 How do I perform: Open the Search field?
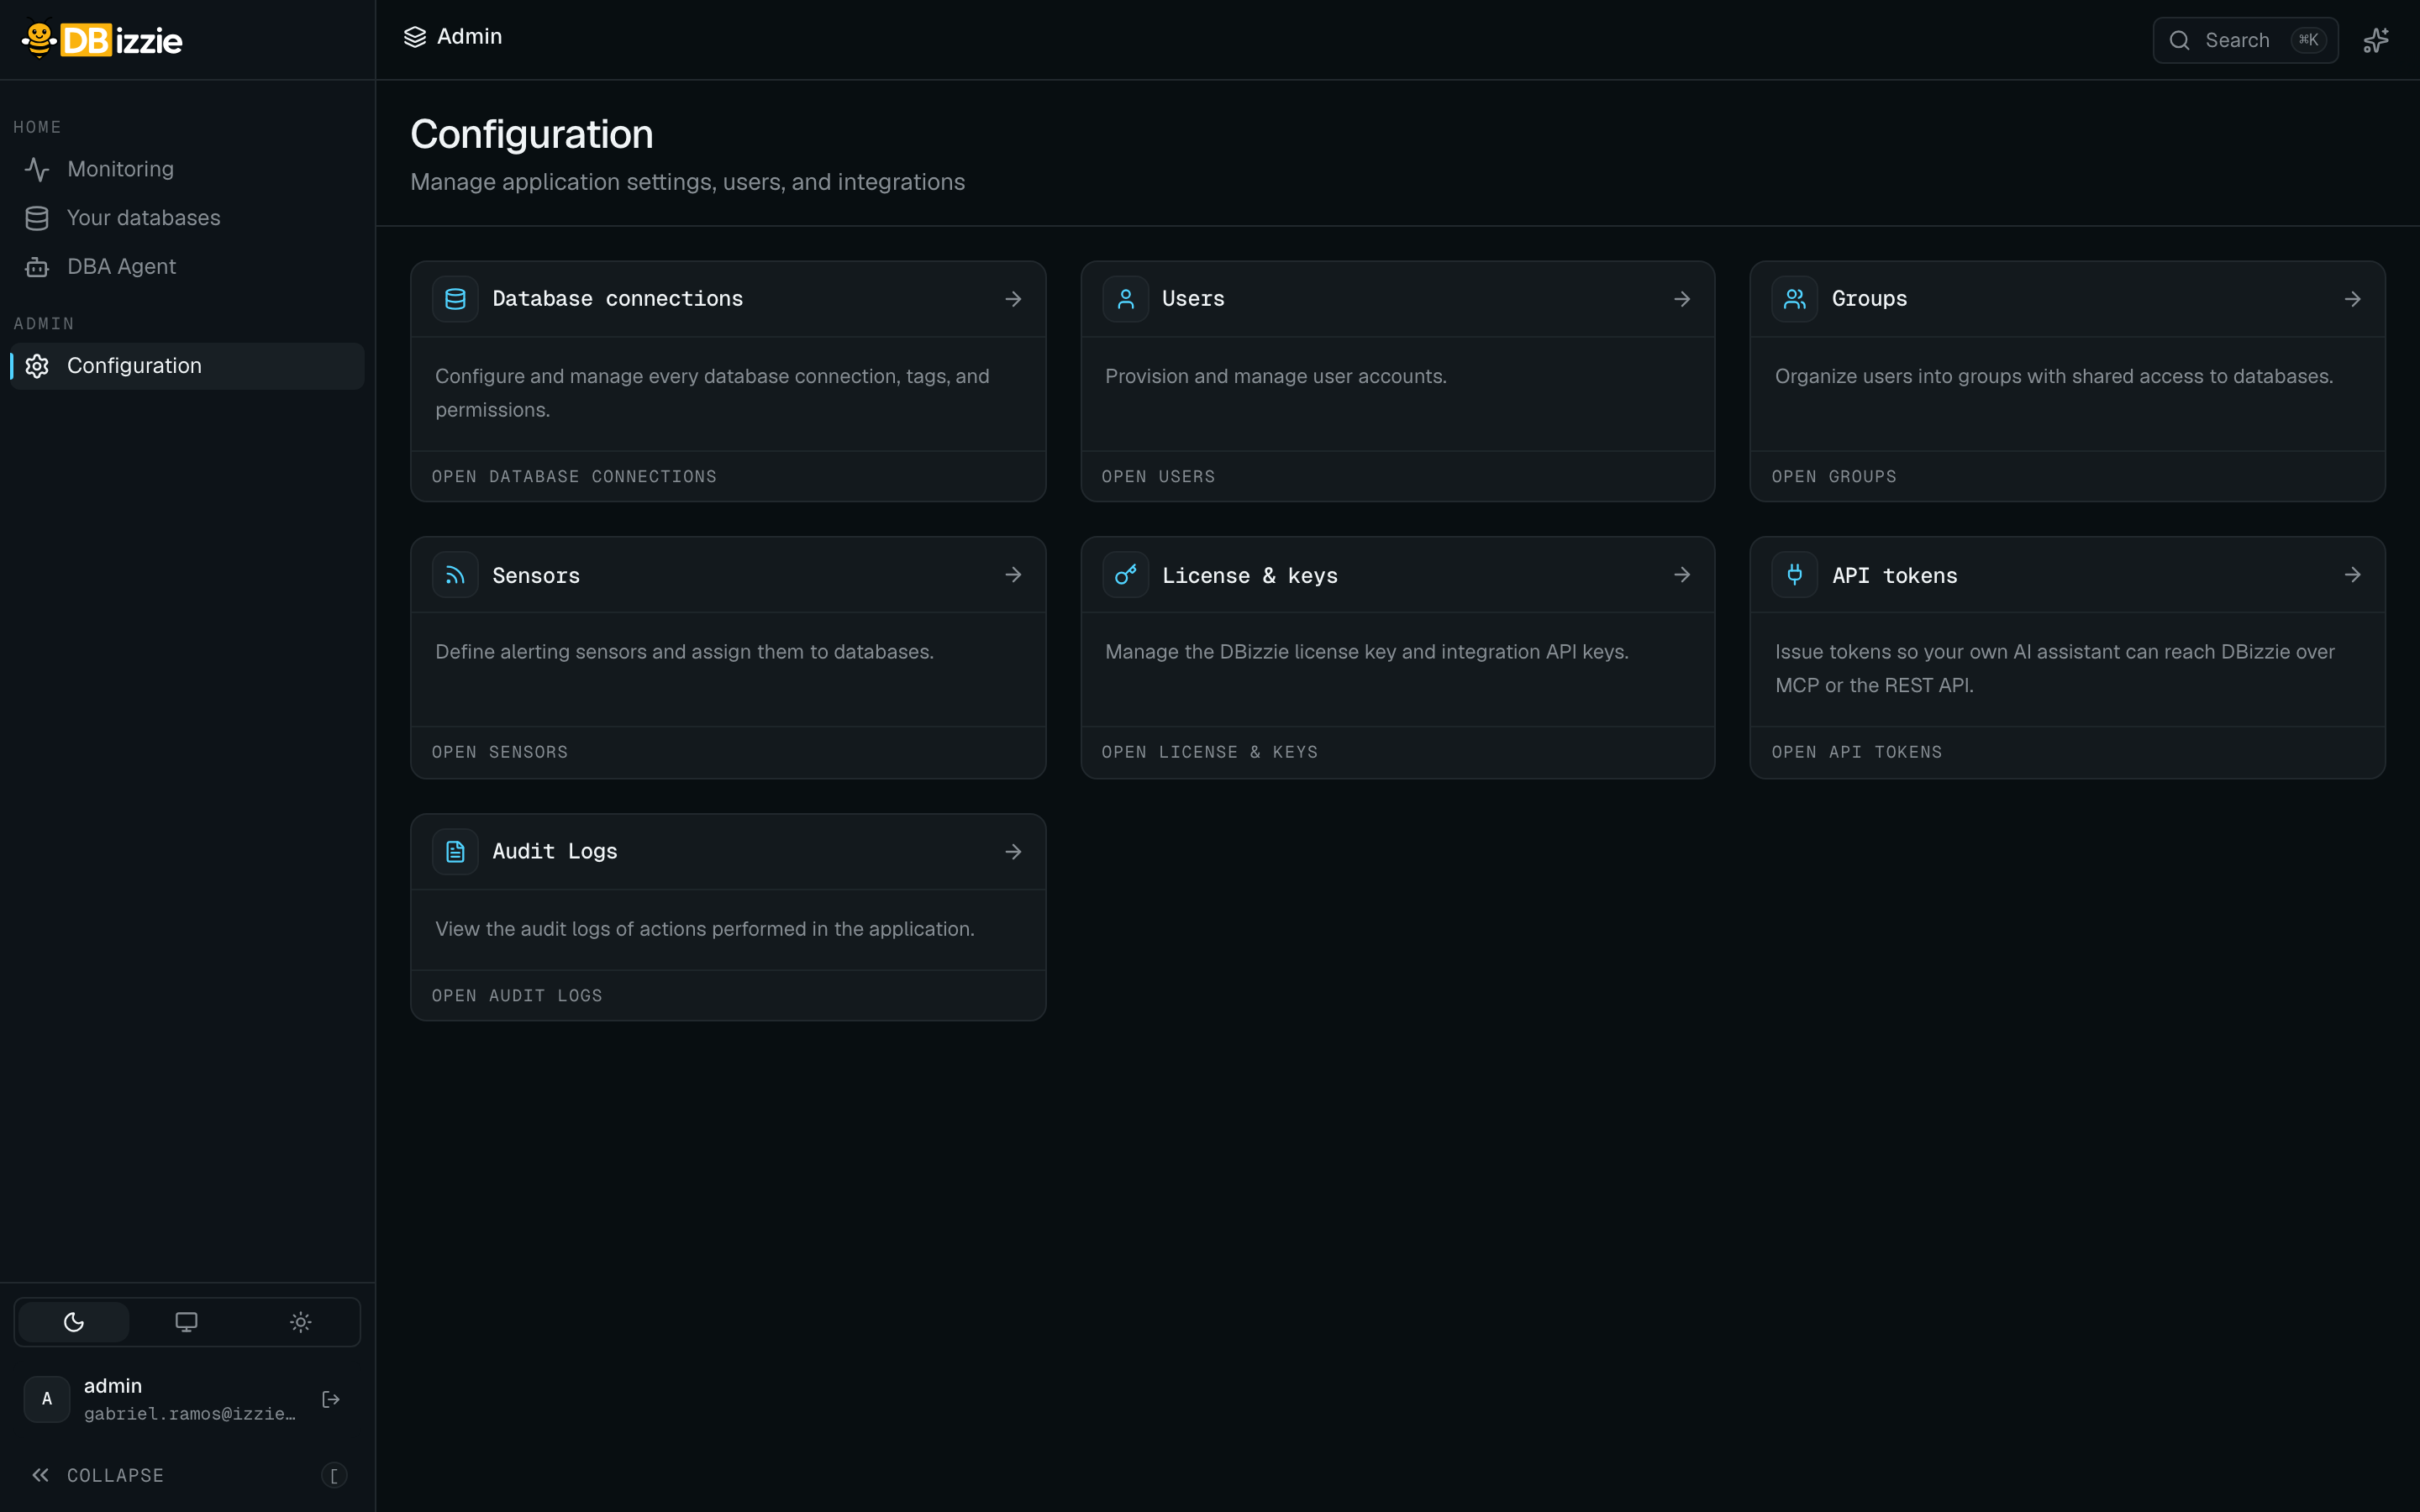(2245, 40)
